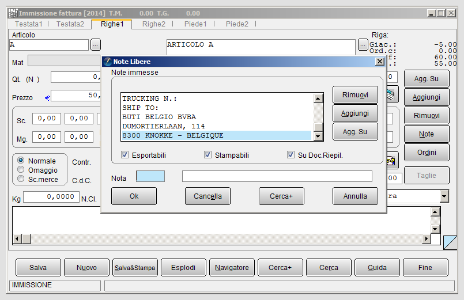Select note line 'DUMORTIERLAAN, 114'

[x=216, y=126]
